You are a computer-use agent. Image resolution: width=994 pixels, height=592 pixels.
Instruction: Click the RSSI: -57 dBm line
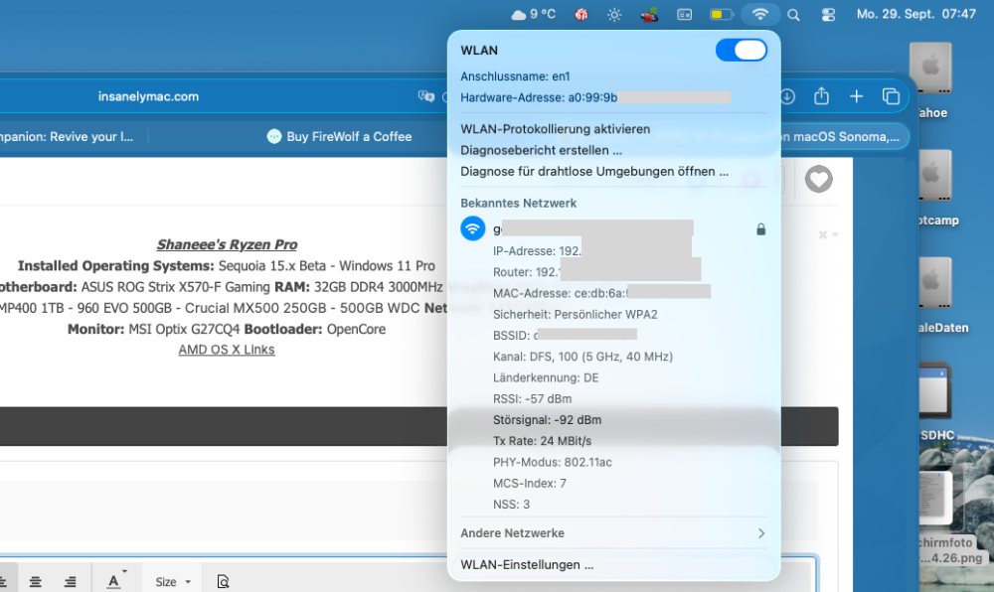[x=532, y=399]
